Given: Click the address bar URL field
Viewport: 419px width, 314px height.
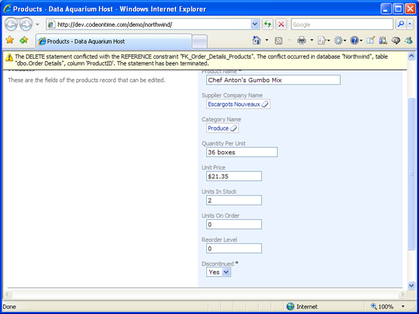Looking at the screenshot, I should click(149, 25).
